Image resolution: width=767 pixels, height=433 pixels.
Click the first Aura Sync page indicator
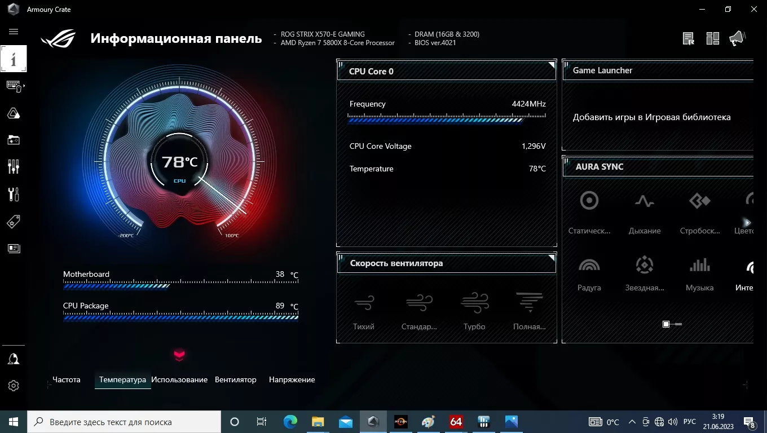[666, 324]
